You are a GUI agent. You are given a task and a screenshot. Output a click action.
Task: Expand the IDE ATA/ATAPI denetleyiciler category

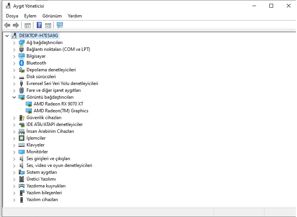coord(14,125)
